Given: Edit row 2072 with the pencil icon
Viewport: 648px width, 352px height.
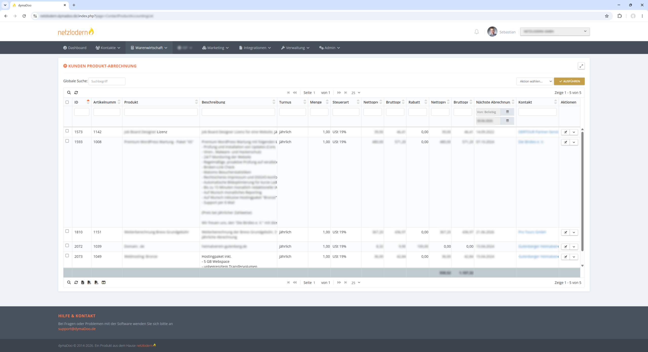Looking at the screenshot, I should [x=565, y=247].
